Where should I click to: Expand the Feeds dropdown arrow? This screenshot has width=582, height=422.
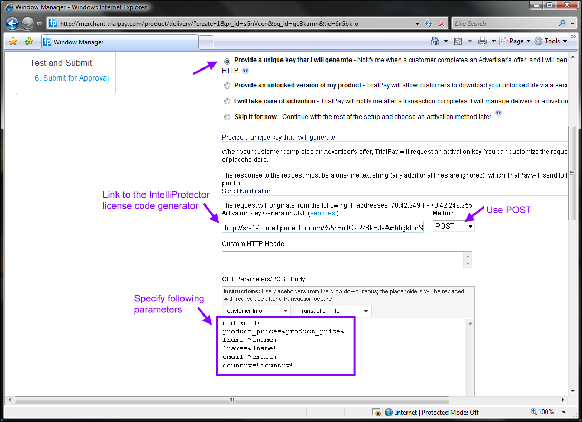point(470,41)
